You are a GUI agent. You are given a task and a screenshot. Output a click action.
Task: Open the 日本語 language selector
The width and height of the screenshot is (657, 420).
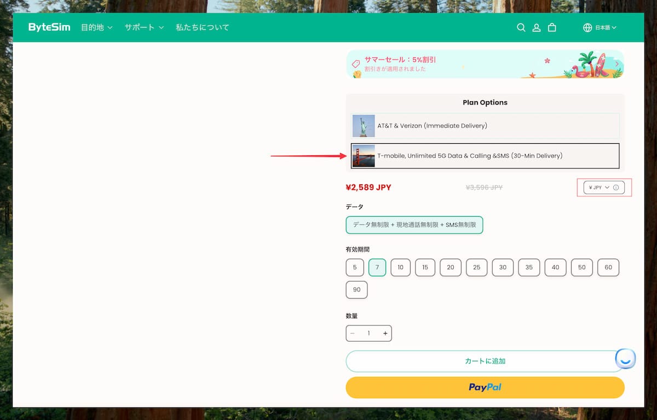point(606,27)
